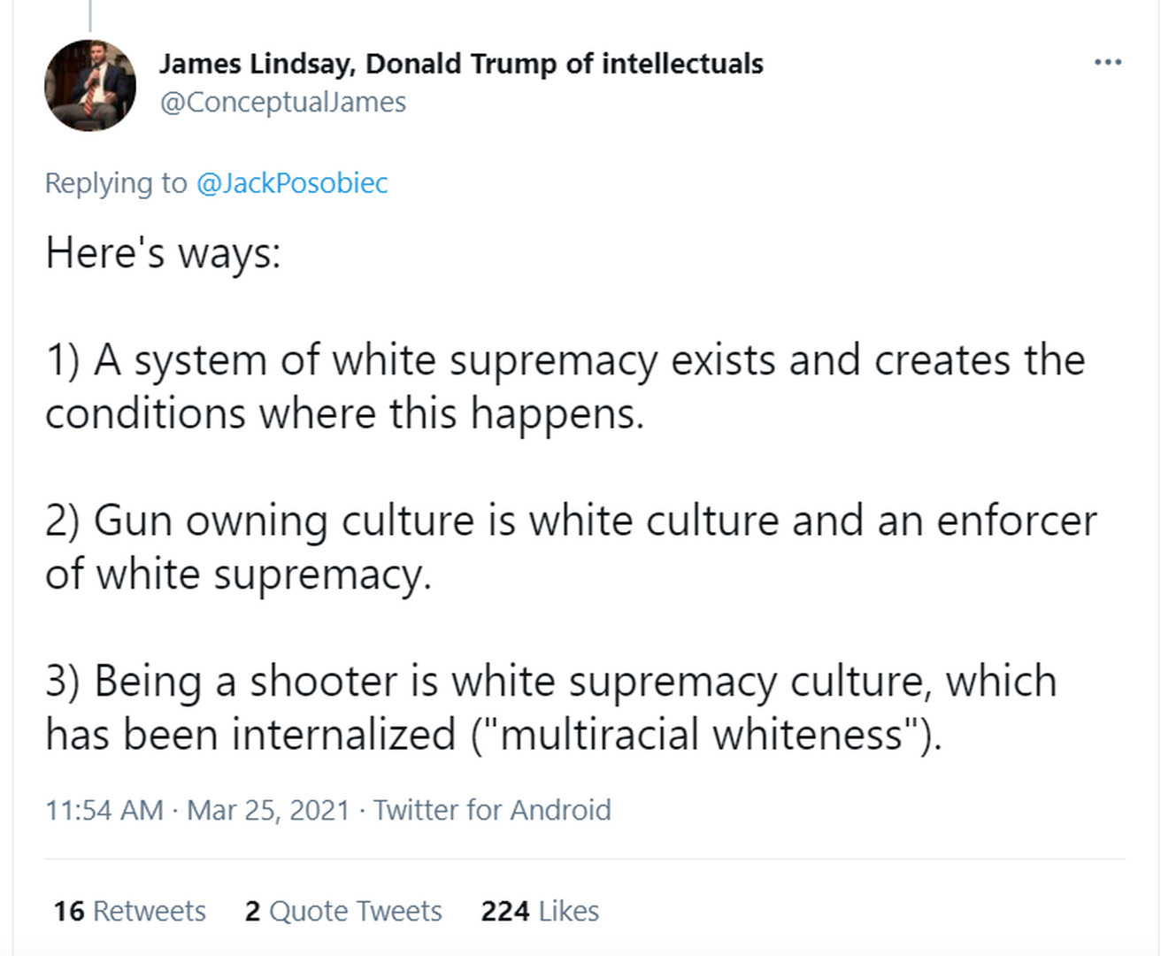This screenshot has width=1161, height=956.
Task: Click the @ConceptualJames handle
Action: click(282, 103)
